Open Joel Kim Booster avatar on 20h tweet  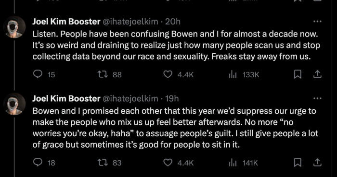pos(14,27)
